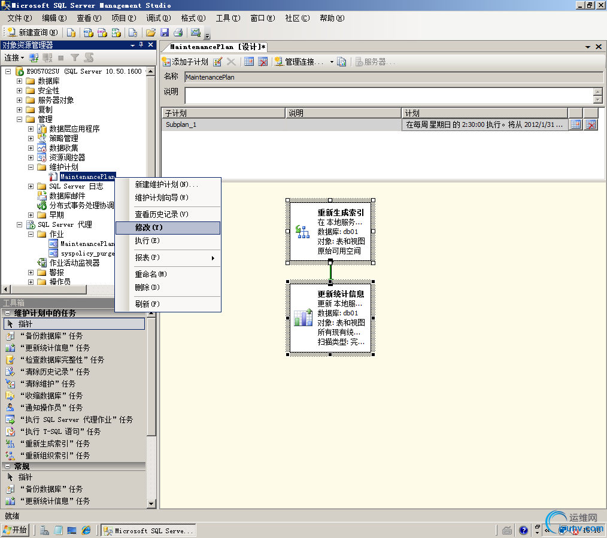Select “检查数据库完整性” task in toolbox

click(x=62, y=360)
